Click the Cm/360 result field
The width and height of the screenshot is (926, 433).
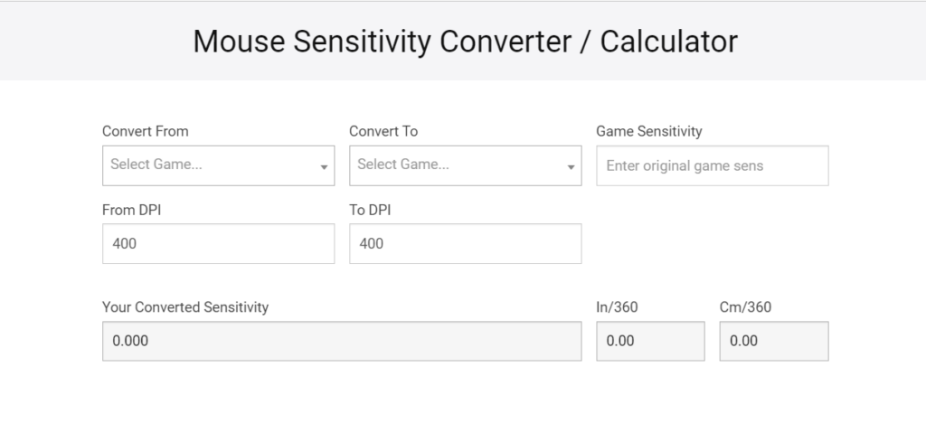pos(773,342)
